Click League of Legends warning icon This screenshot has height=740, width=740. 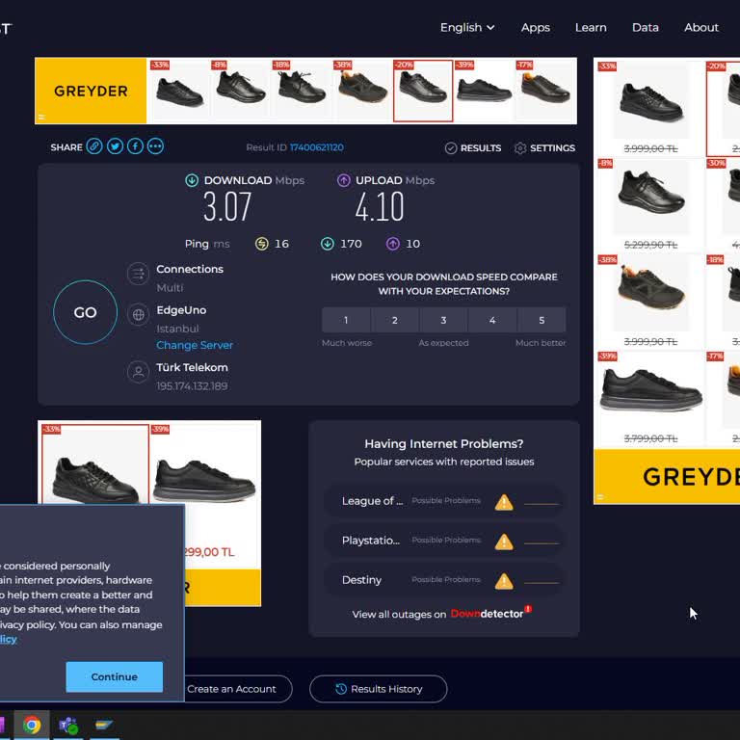[x=504, y=502]
